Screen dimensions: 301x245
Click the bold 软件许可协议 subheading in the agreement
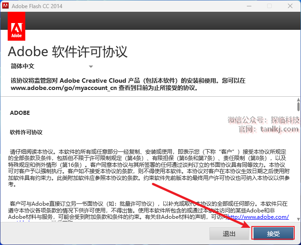(x=26, y=132)
